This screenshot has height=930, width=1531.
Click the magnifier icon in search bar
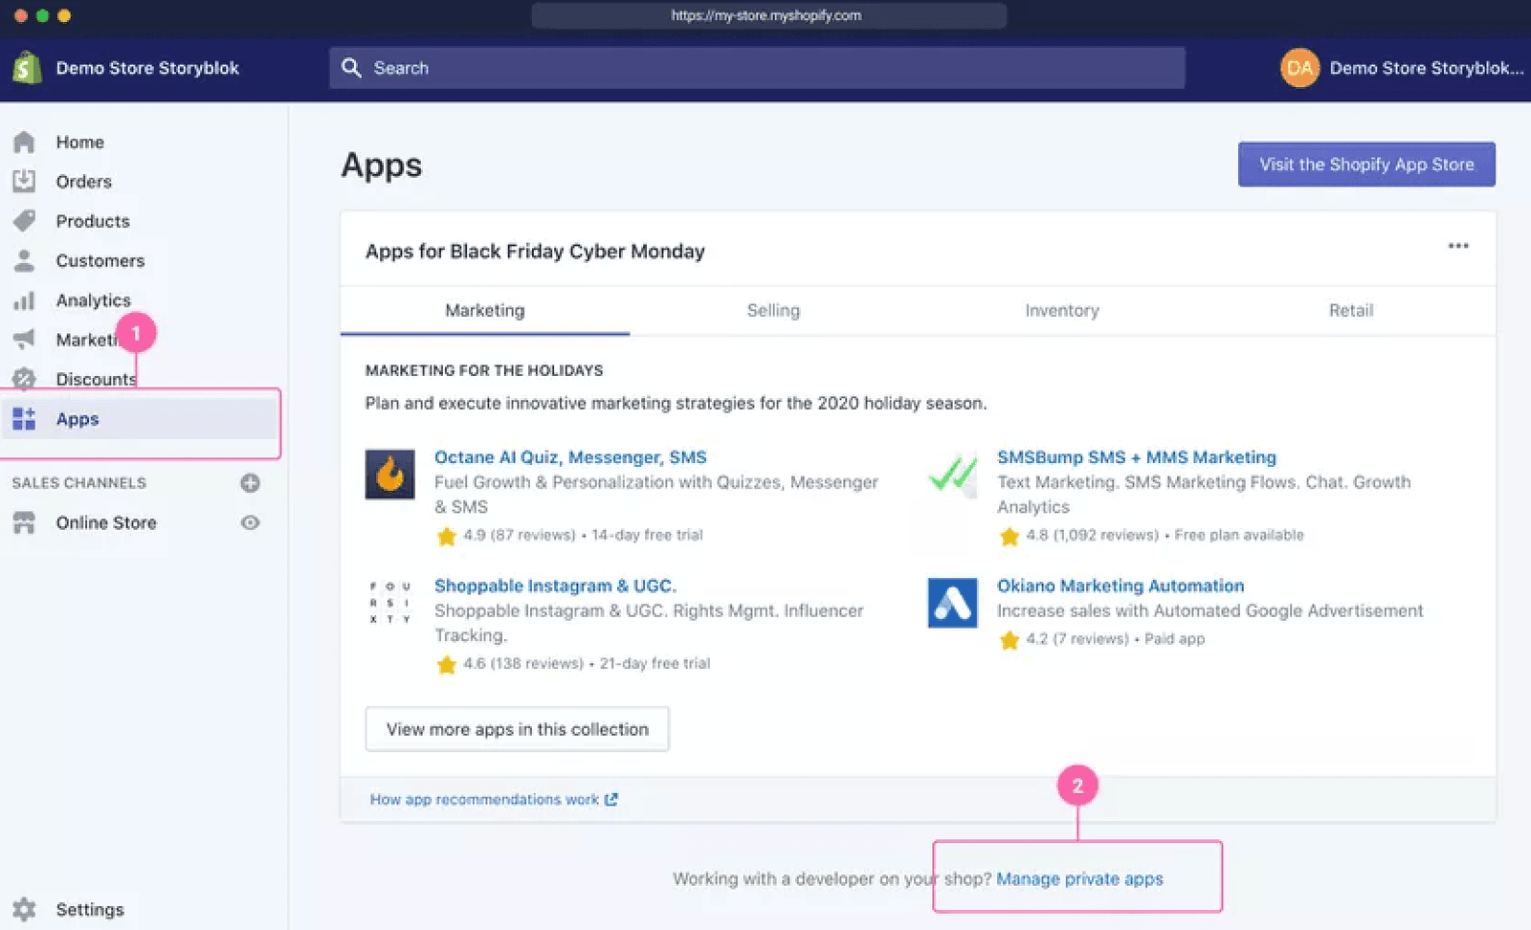coord(351,68)
